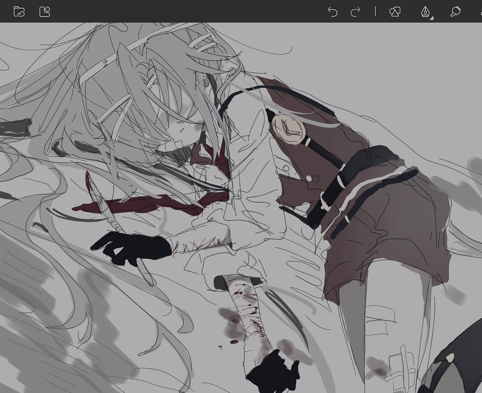Expand the pen tool's corner triangle

(x=432, y=18)
